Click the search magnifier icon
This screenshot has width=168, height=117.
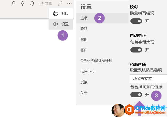tap(13, 3)
